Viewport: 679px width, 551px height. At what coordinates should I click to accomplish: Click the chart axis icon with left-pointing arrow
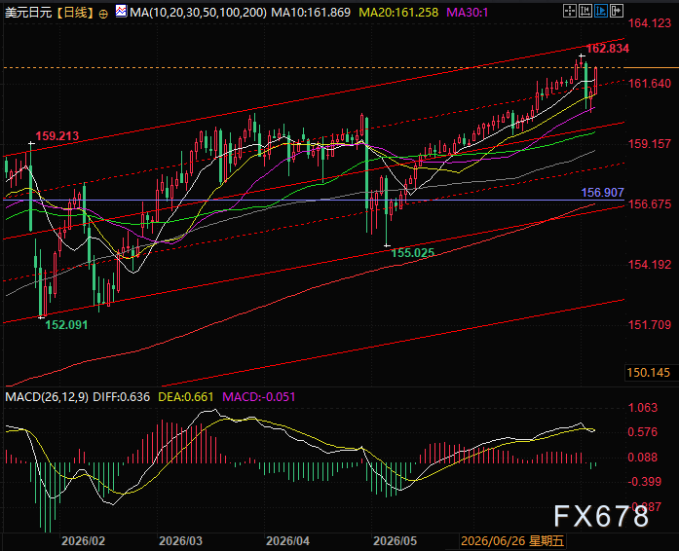pyautogui.click(x=585, y=11)
